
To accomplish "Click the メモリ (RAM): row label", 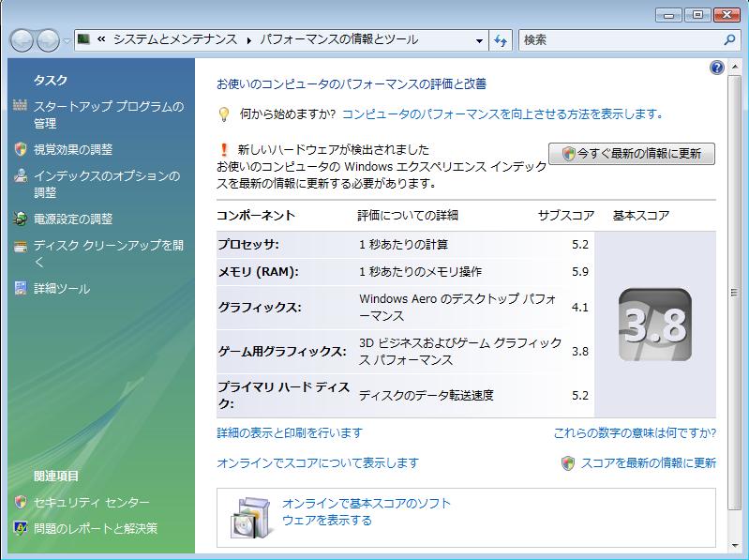I will tap(258, 272).
